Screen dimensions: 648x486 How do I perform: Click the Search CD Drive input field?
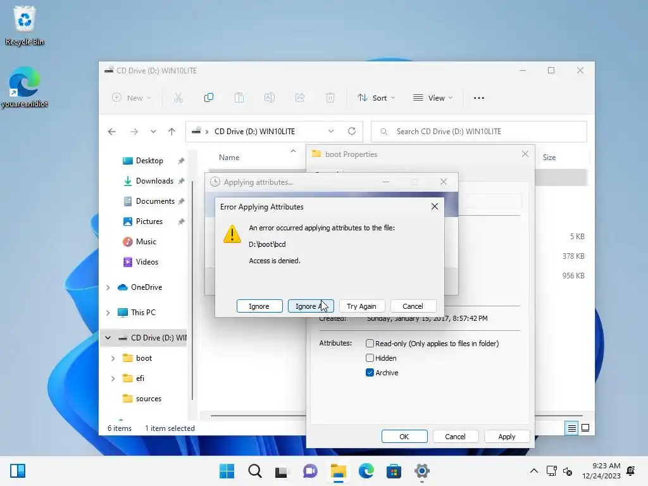tap(479, 132)
